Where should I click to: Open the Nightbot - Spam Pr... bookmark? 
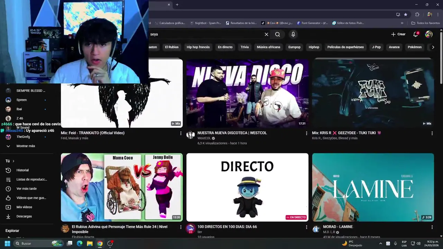pos(206,23)
